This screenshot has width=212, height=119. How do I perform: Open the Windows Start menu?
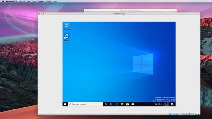click(x=65, y=104)
